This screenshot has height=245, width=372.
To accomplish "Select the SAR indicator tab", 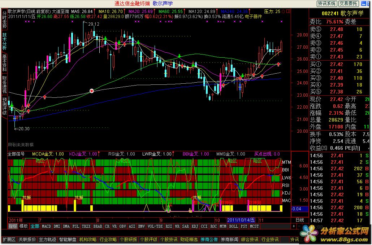I will [186, 226].
